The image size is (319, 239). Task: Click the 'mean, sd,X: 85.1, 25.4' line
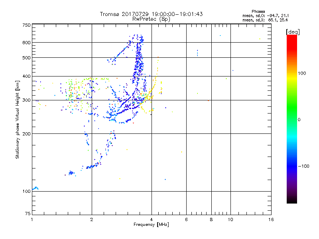click(x=265, y=20)
